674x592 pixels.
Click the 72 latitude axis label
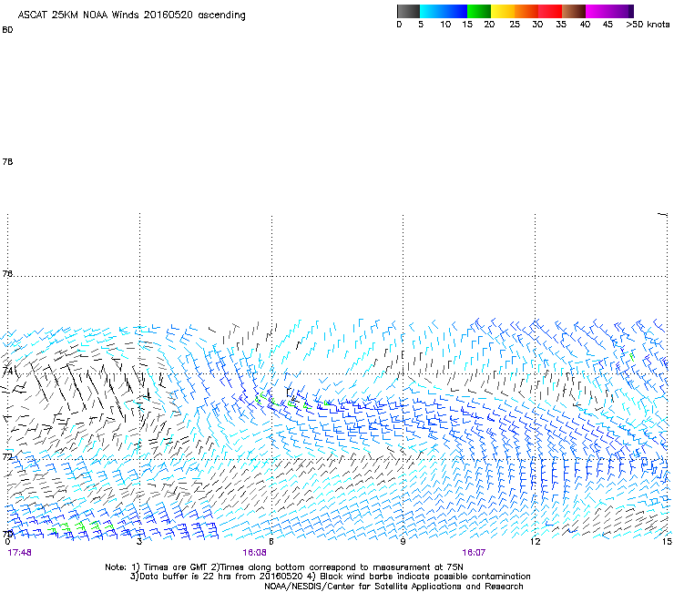pyautogui.click(x=7, y=456)
